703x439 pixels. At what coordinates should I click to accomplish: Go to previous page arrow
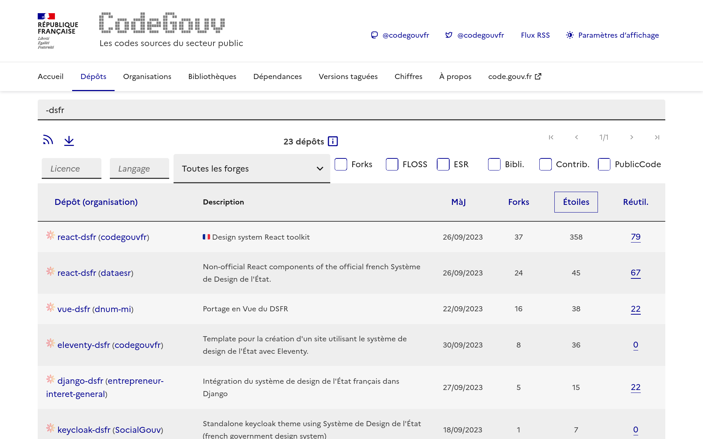[577, 137]
